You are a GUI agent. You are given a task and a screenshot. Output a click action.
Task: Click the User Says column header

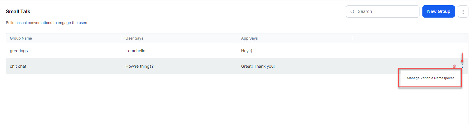coord(134,38)
